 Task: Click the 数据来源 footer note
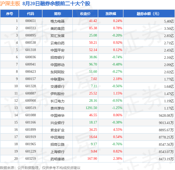40,168
